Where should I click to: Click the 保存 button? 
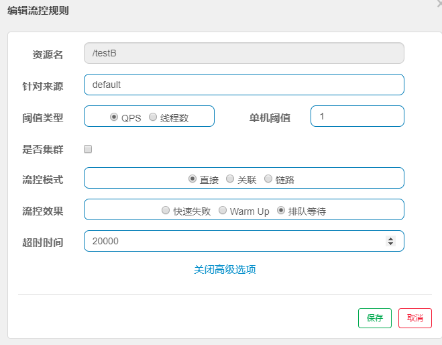375,318
